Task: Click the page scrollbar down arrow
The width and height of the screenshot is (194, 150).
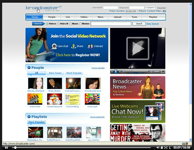Action: coord(190,140)
